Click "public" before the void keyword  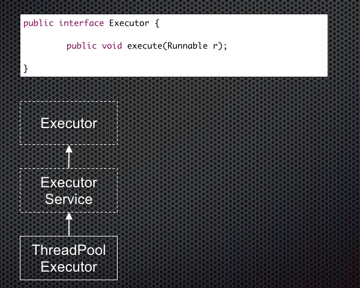coord(82,46)
